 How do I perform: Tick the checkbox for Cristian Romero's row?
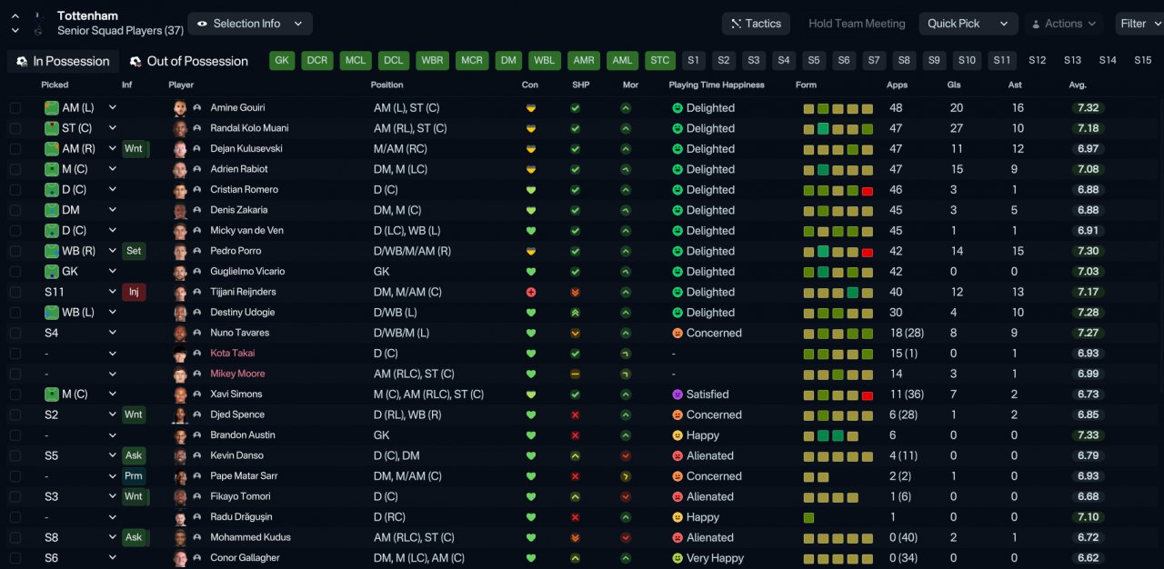[15, 190]
